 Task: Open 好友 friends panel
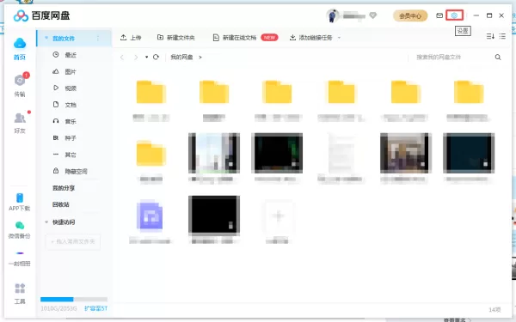20,122
